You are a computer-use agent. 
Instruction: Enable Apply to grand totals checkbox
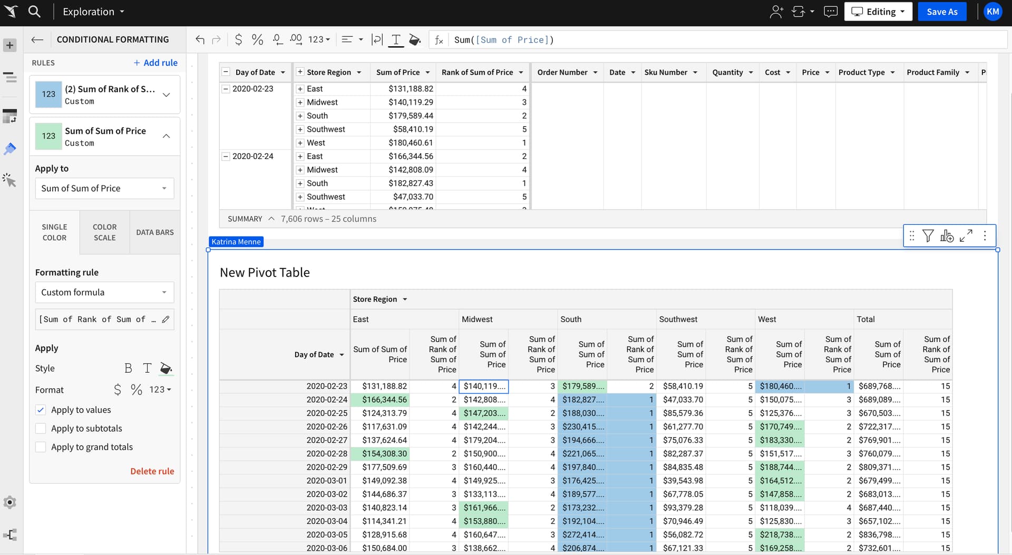tap(41, 447)
